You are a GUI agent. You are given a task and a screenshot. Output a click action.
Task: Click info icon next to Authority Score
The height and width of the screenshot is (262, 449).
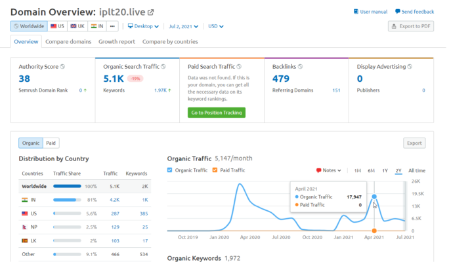point(62,67)
